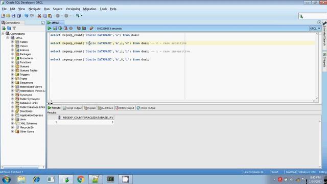The image size is (327, 184).
Task: Click the Explain Plan worksheet toolbar icon
Action: pyautogui.click(x=78, y=29)
